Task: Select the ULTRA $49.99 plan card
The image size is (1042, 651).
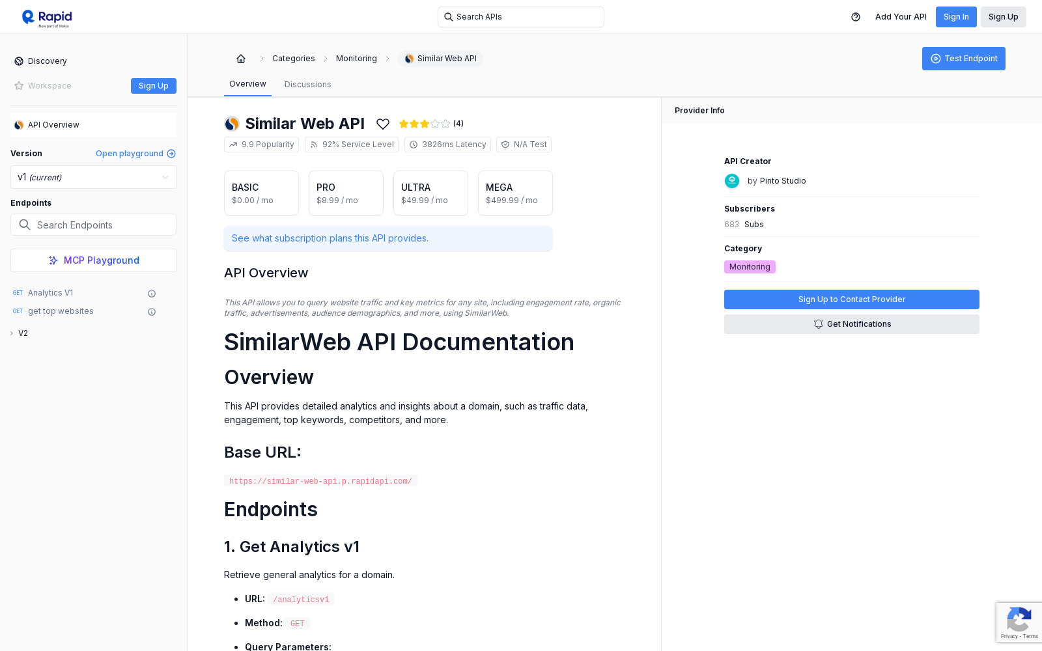Action: (x=430, y=193)
